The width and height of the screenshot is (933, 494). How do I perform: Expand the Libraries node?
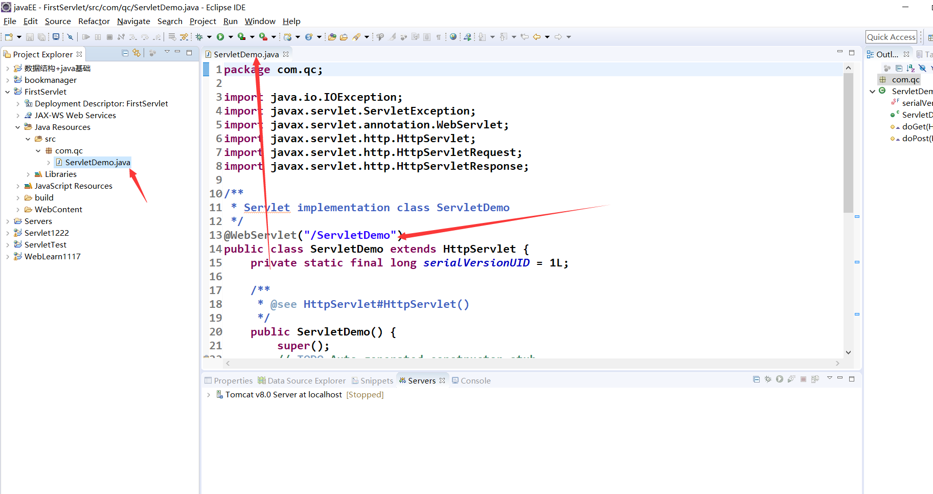tap(28, 174)
